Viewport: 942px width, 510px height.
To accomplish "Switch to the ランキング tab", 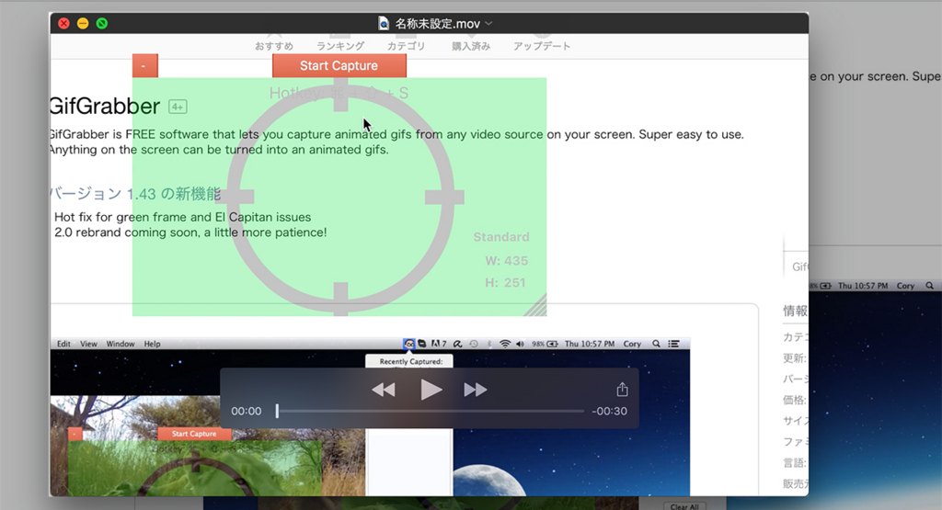I will point(340,46).
